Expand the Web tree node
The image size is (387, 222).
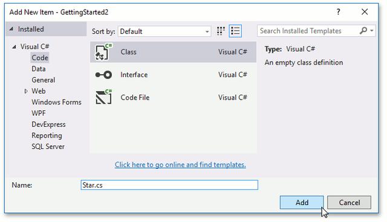tap(26, 91)
